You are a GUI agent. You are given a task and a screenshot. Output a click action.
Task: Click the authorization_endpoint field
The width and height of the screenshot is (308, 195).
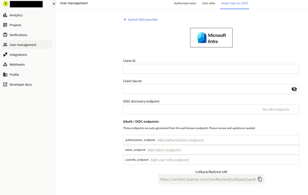click(211, 140)
